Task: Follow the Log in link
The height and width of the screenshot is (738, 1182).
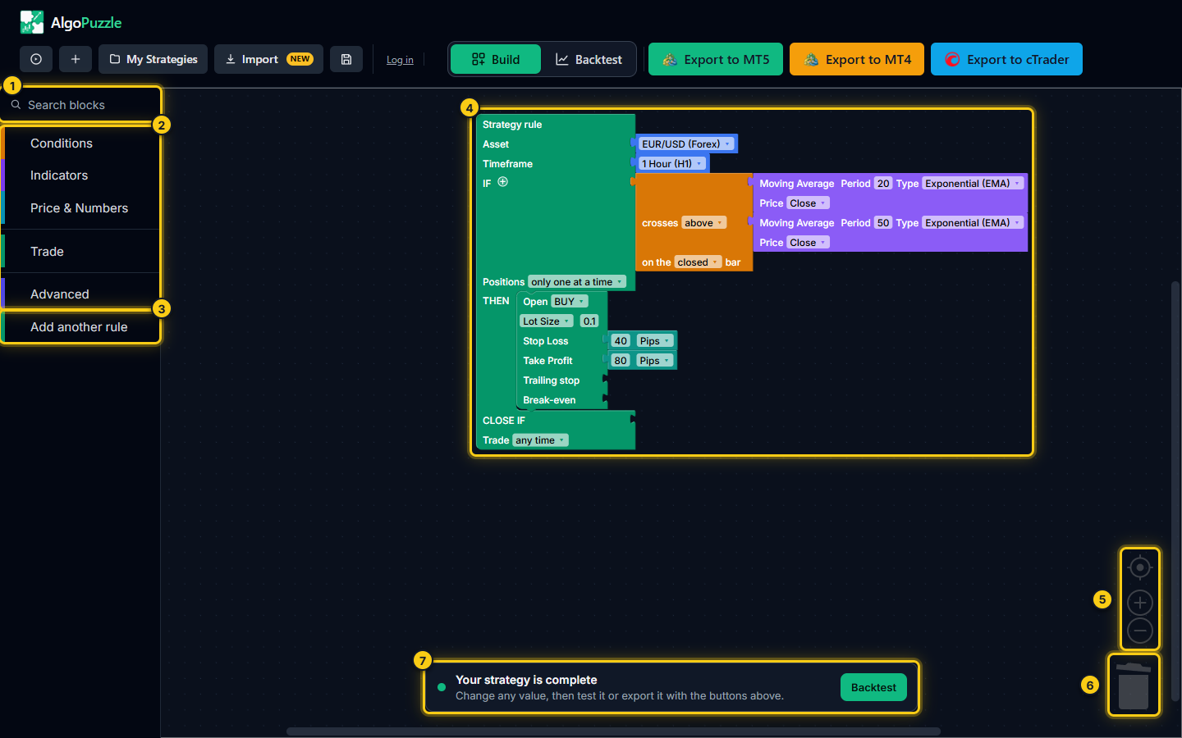Action: [x=400, y=60]
